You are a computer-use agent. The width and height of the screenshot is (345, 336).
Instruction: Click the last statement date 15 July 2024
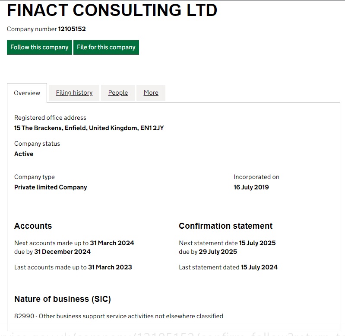coord(259,267)
